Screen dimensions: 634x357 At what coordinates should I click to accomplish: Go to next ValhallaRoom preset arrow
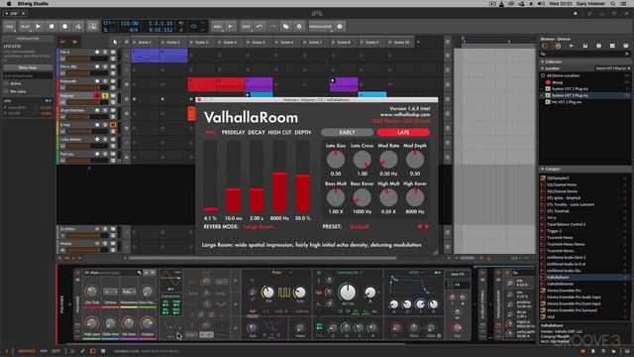pyautogui.click(x=427, y=227)
